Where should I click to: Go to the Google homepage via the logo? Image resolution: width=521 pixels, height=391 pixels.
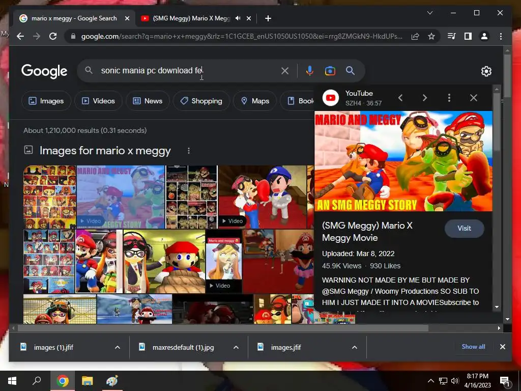[x=44, y=71]
